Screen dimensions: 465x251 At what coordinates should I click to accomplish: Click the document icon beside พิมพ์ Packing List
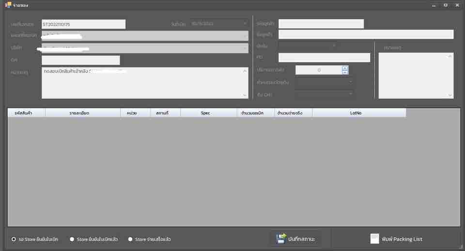(x=374, y=238)
